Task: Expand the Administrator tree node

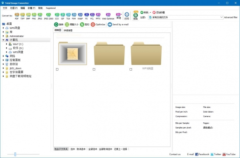Action: [x=3, y=36]
